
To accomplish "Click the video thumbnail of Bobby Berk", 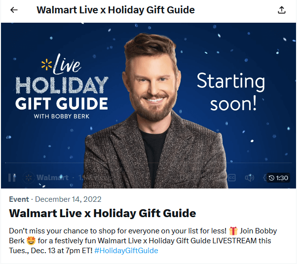I will point(149,106).
